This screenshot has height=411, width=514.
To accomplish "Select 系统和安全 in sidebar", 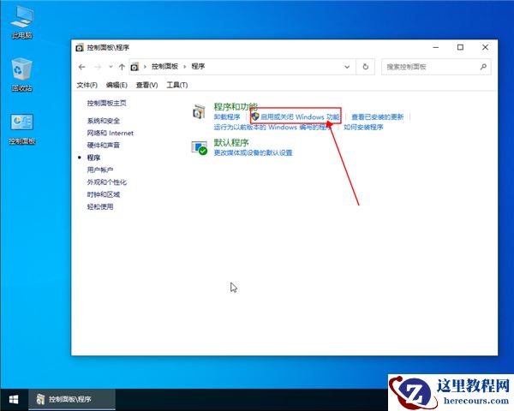I will point(104,121).
